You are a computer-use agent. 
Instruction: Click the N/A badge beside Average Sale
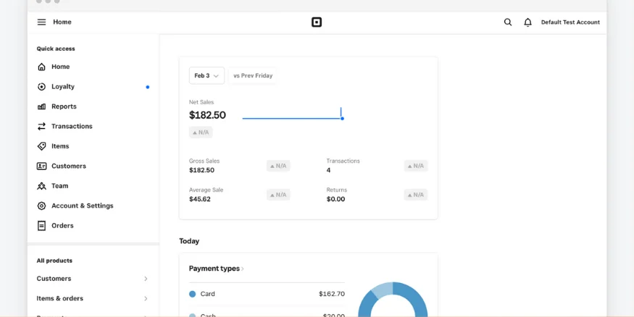[x=278, y=195]
